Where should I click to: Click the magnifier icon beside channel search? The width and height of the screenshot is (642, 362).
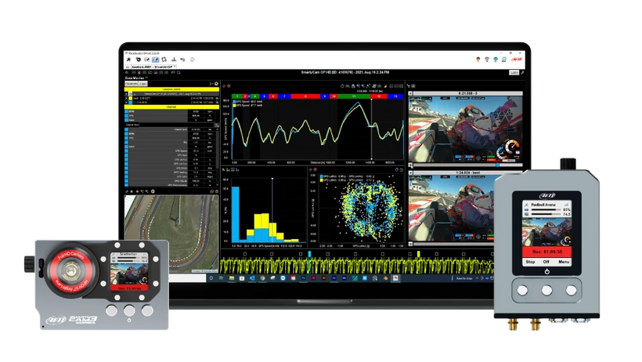tap(216, 125)
